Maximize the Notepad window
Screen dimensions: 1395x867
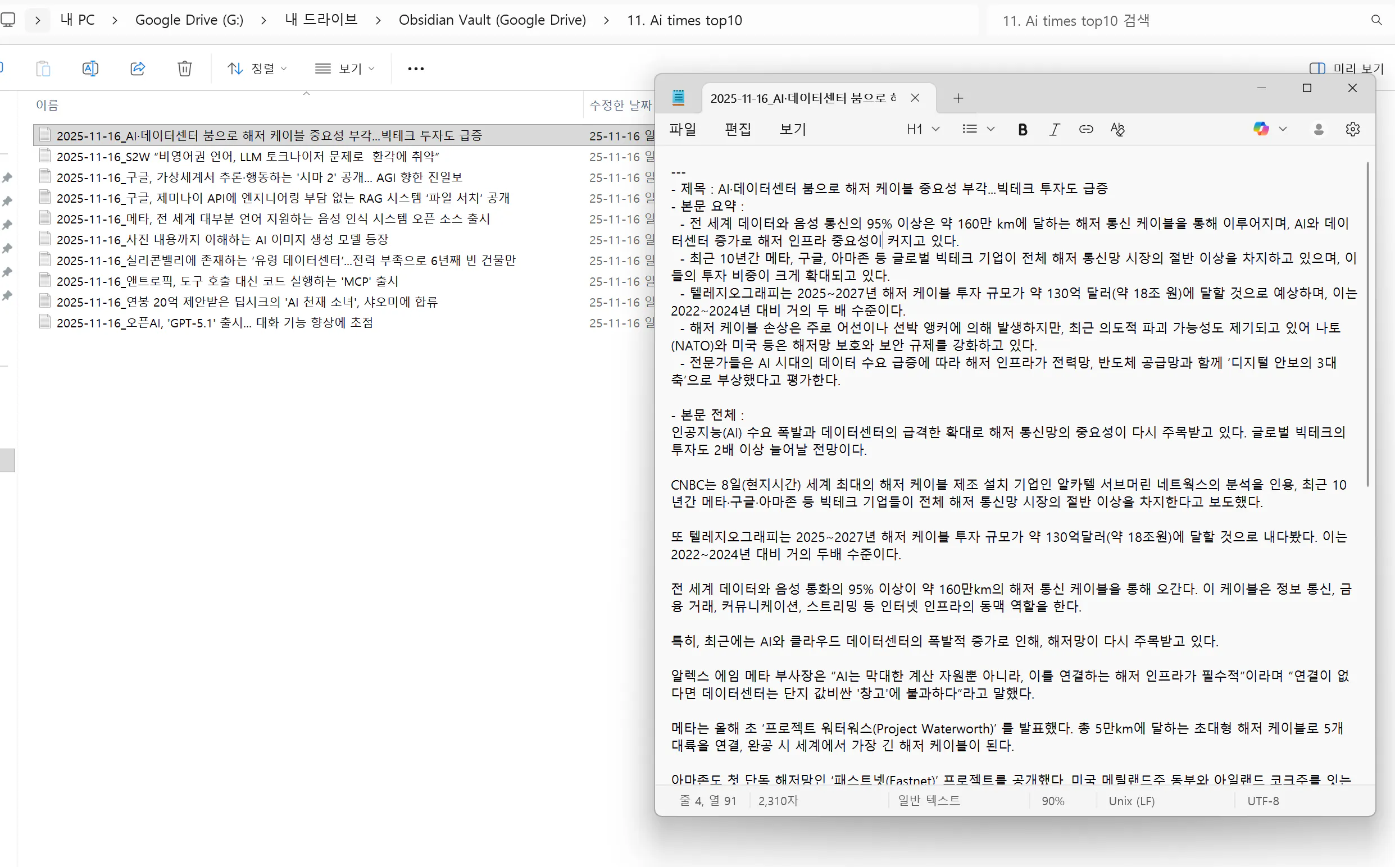tap(1307, 88)
